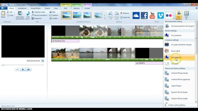Viewport: 198px width, 111px height.
Task: Select the CREDITS text clip
Action: tap(149, 63)
